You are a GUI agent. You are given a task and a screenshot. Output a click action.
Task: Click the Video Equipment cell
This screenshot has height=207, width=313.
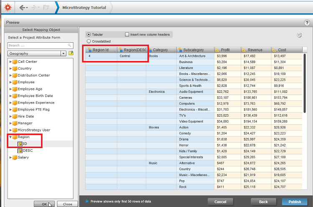195,121
